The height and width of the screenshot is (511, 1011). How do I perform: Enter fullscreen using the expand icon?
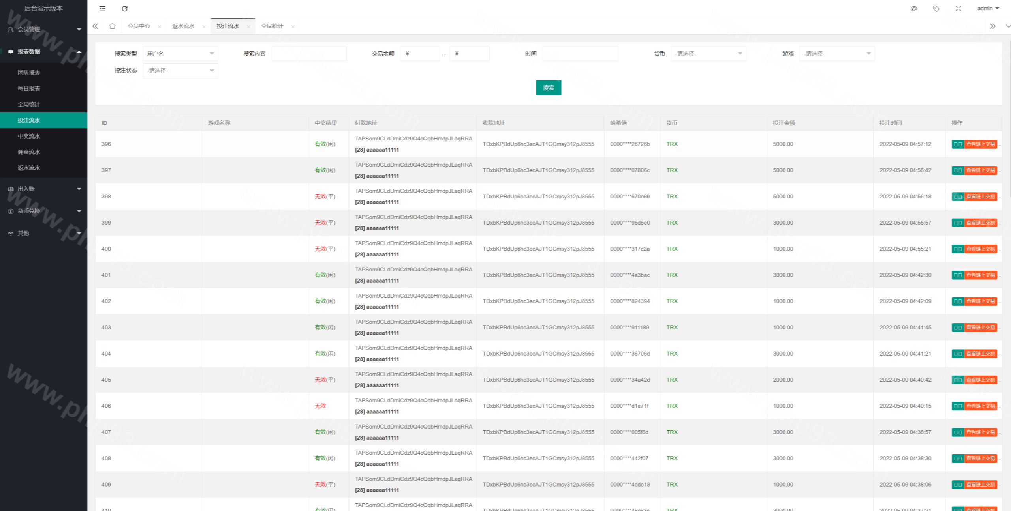pyautogui.click(x=958, y=9)
